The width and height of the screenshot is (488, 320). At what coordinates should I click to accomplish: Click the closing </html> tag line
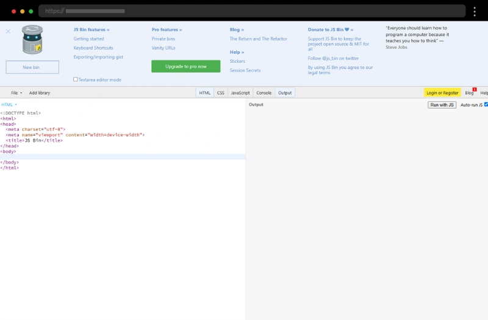coord(10,168)
